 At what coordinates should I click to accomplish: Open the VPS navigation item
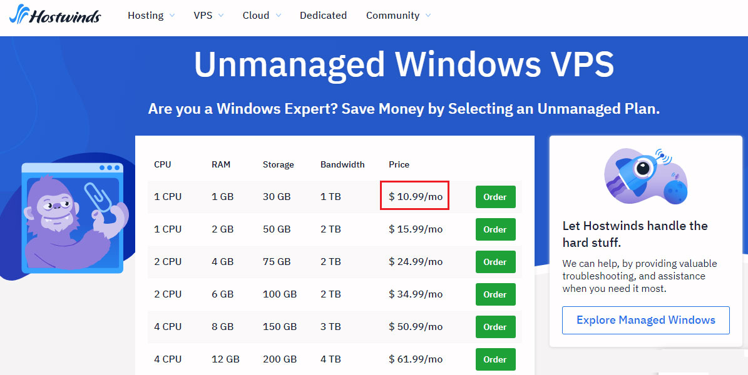pos(203,15)
